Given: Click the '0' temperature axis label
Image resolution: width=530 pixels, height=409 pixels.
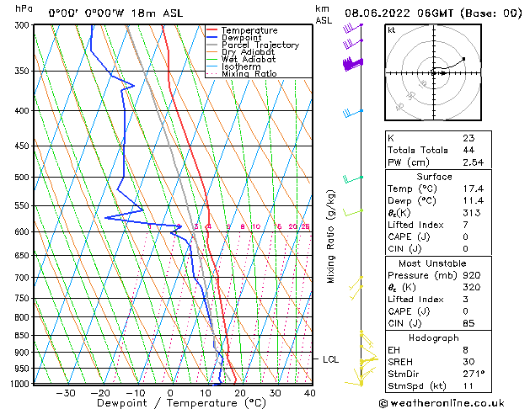Looking at the screenshot, I should coord(170,393).
